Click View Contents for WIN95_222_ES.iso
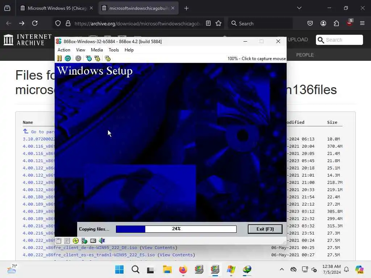Screen dimensions: 371x278 [176, 255]
